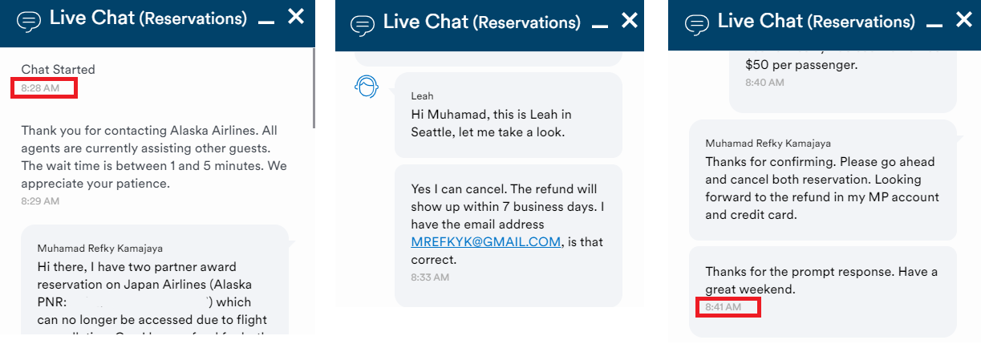Click the 'Hi Muhamad, this is Leah' message
Screen dimensions: 981x344
tap(508, 114)
